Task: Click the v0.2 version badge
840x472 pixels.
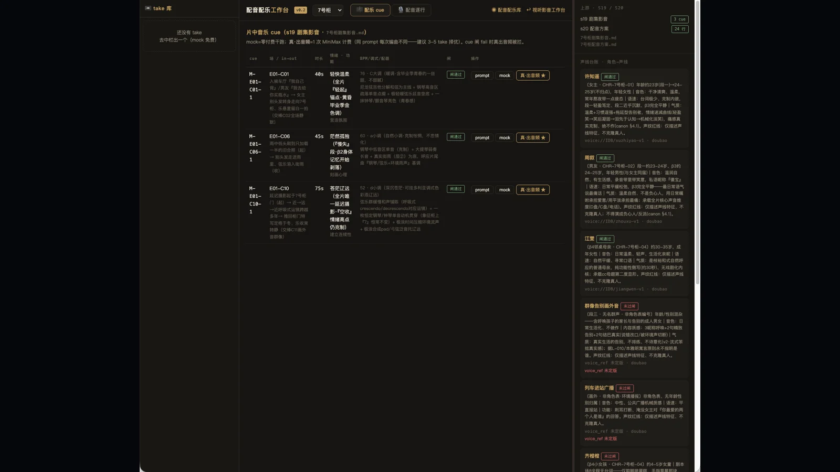Action: [300, 10]
